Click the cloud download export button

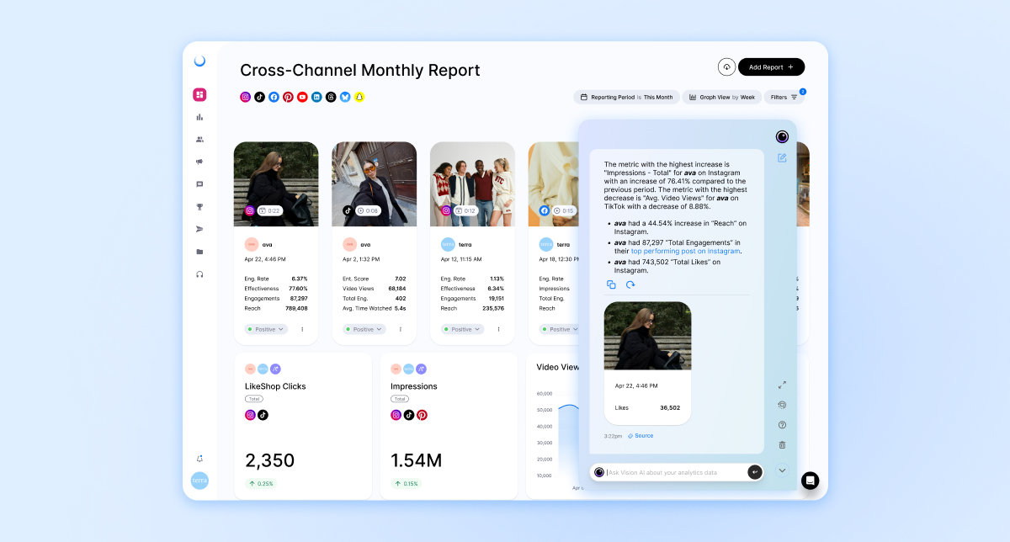pos(726,67)
